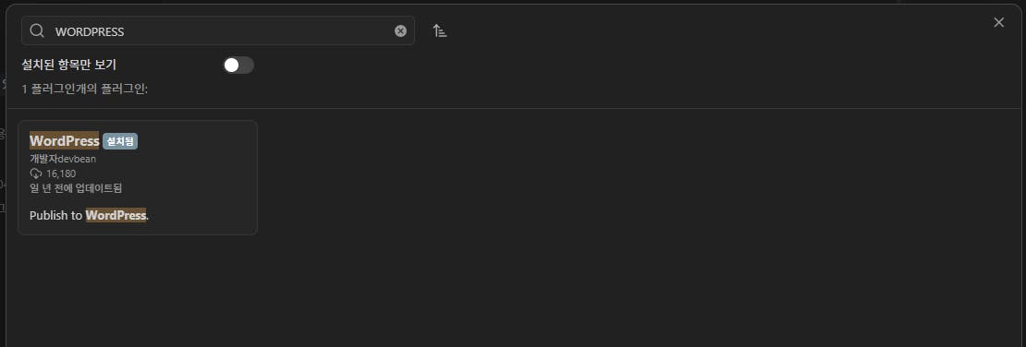
Task: Open the plugin sort order options
Action: (x=440, y=30)
